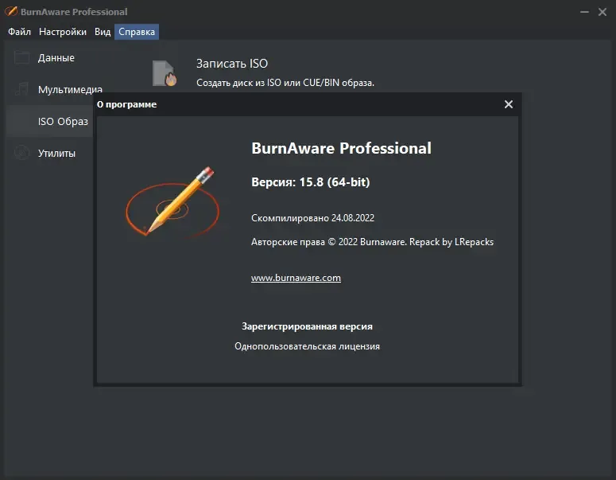Open the Файл menu
This screenshot has height=480, width=616.
pyautogui.click(x=19, y=32)
